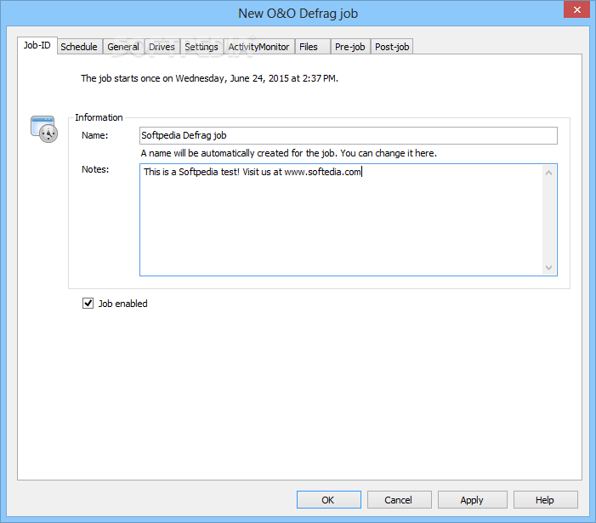
Task: Close the New O&O Defrag job dialog
Action: point(576,10)
